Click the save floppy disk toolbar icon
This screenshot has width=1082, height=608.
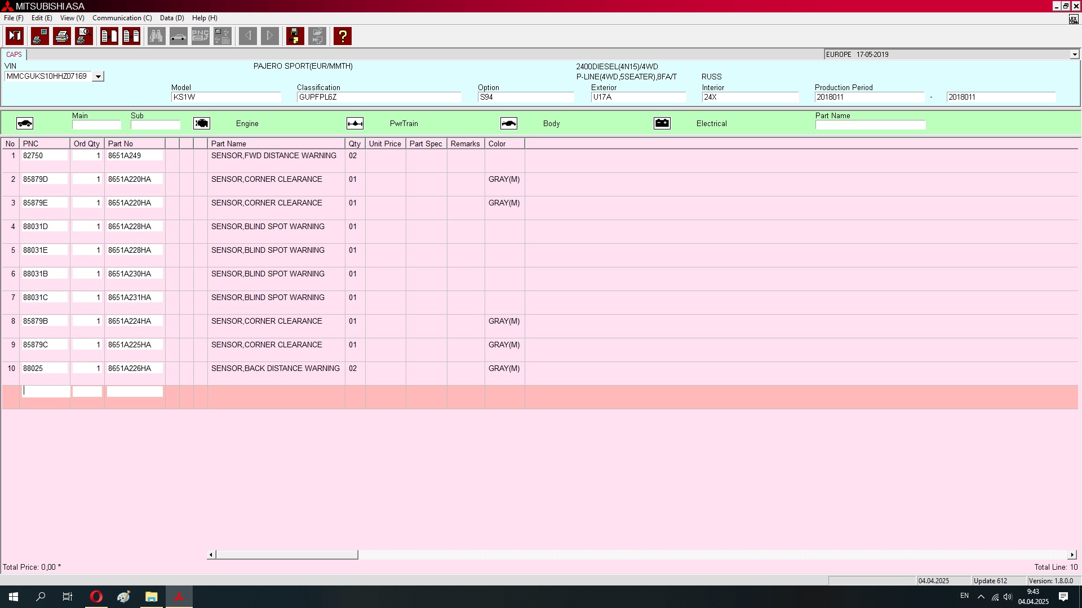click(x=295, y=36)
